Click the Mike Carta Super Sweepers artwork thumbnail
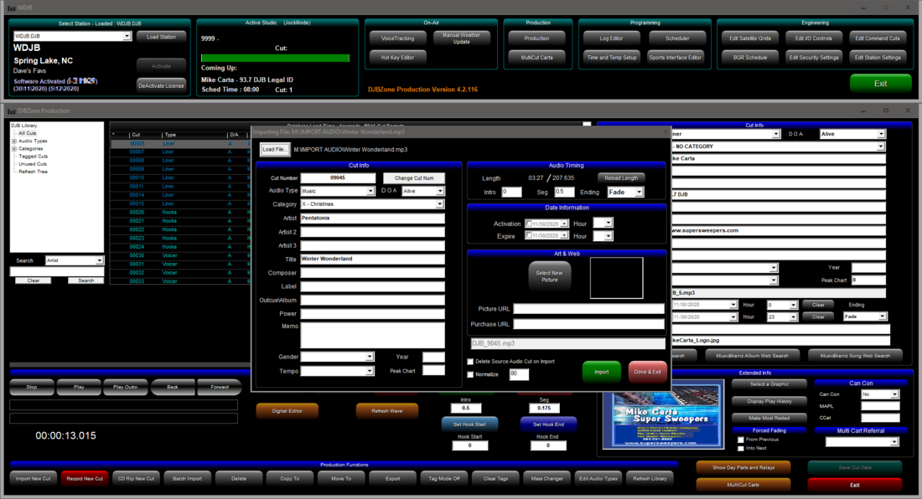Screen dimensions: 922x499 point(663,414)
